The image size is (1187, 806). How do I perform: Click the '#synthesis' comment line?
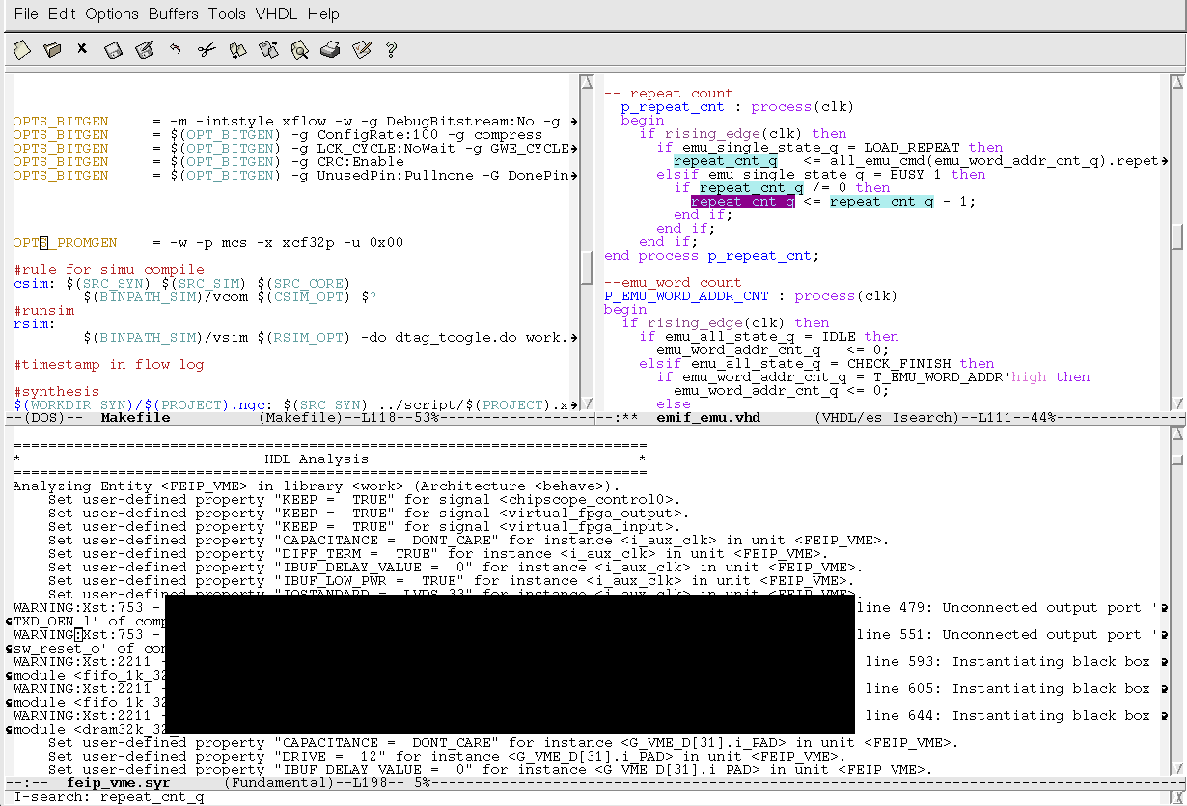click(x=56, y=391)
